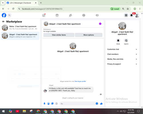Open the Nikita 2 bed 1bath conversation
The image size is (143, 114).
point(20,28)
